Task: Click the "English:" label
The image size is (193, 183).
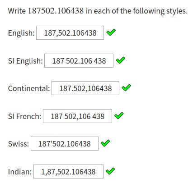Action: (21, 33)
